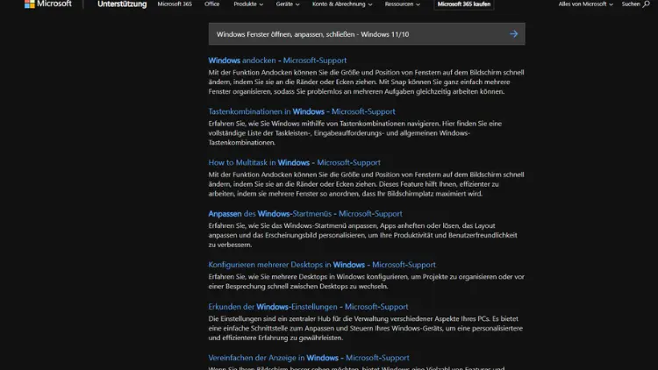This screenshot has width=658, height=370.
Task: Click into the support search field
Action: (351, 34)
